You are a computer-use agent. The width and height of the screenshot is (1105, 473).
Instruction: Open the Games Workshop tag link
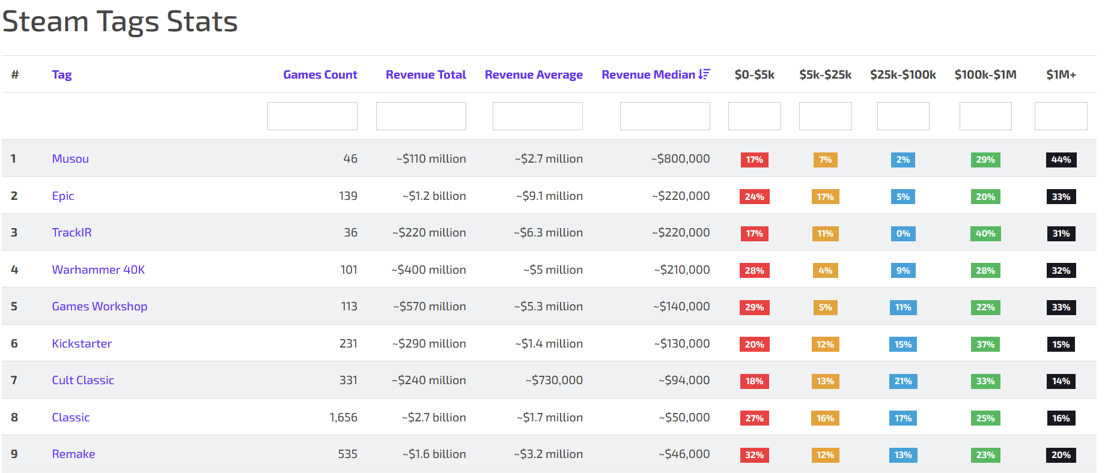99,306
